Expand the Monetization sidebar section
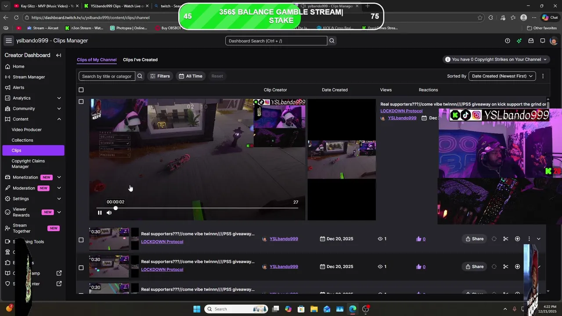Image resolution: width=562 pixels, height=316 pixels. pyautogui.click(x=59, y=177)
